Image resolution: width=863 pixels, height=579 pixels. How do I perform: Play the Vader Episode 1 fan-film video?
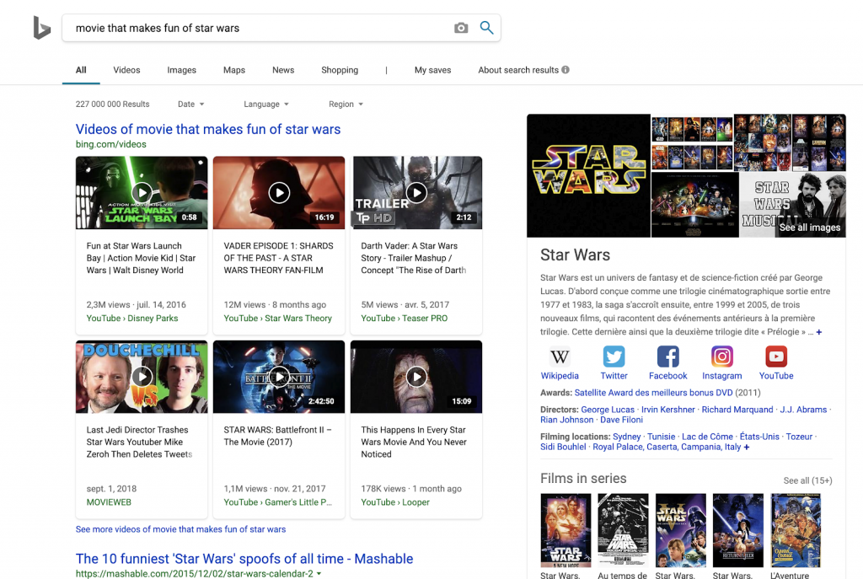tap(279, 193)
